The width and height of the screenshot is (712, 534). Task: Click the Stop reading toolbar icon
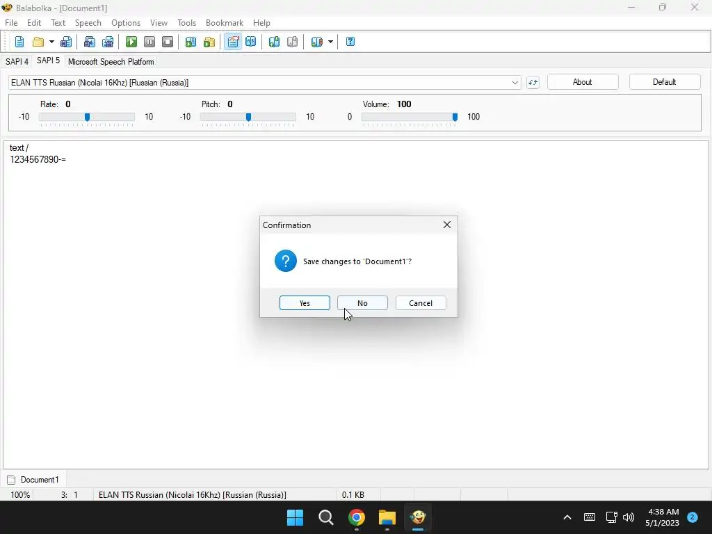[x=168, y=42]
